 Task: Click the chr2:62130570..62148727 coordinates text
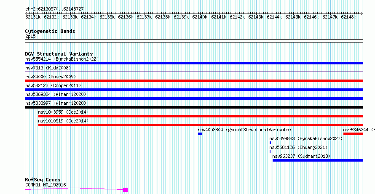pos(54,9)
